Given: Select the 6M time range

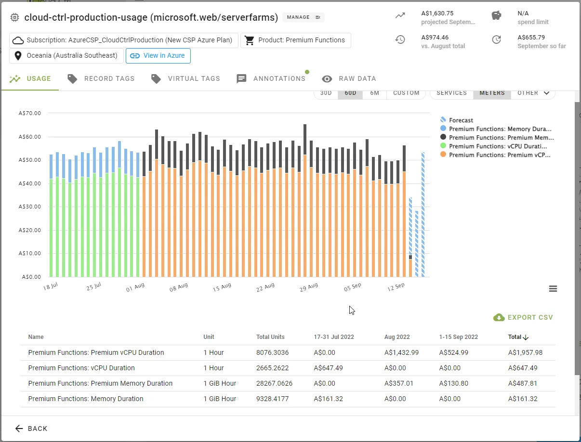Looking at the screenshot, I should point(374,93).
